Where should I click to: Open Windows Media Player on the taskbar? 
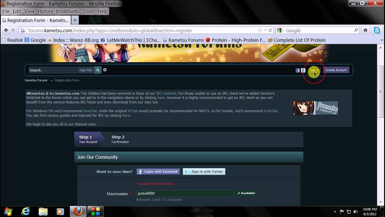point(60,212)
